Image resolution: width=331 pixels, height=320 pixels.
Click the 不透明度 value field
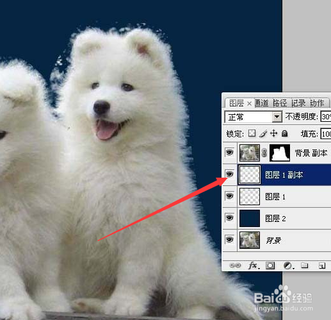coord(326,117)
